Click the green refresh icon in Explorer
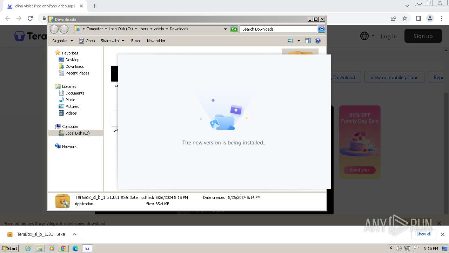This screenshot has height=253, width=449. click(234, 29)
